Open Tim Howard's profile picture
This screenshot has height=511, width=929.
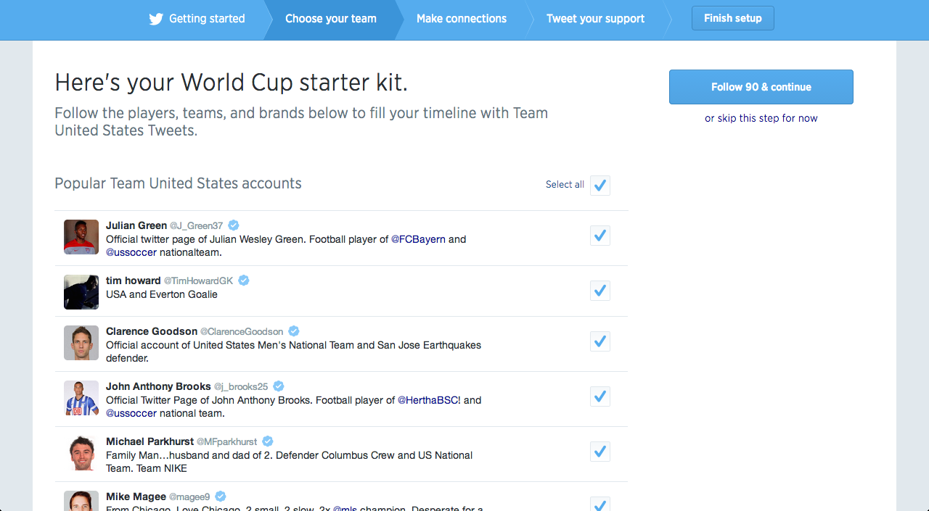tap(81, 292)
